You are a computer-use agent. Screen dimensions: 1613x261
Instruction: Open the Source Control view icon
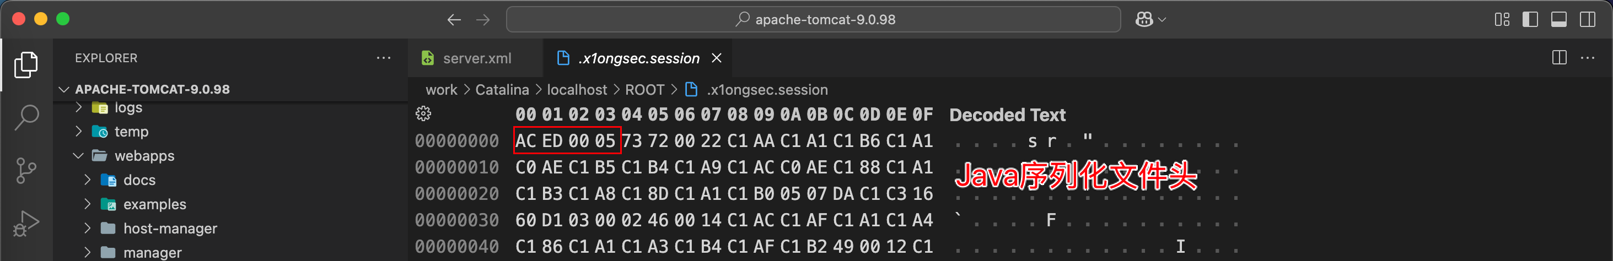[26, 170]
